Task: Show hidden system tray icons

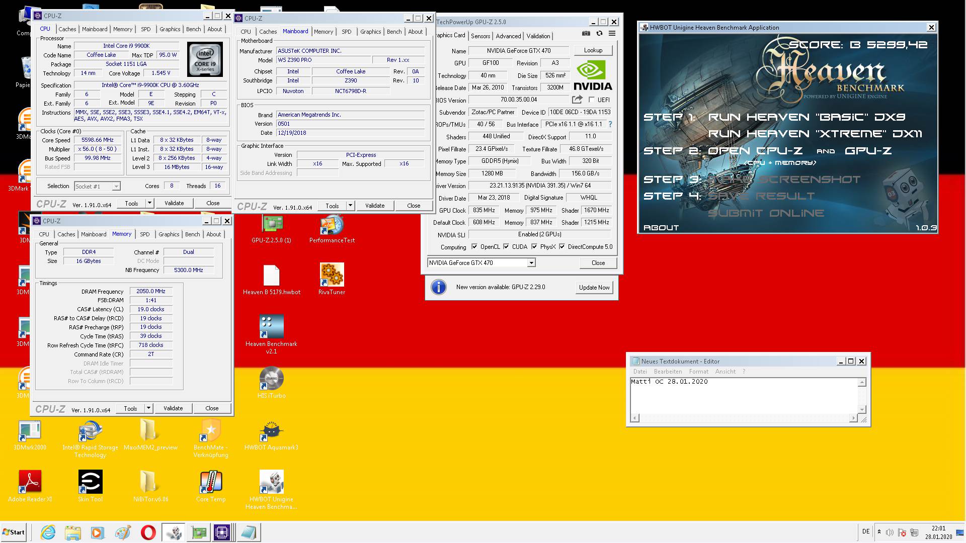Action: [x=879, y=532]
